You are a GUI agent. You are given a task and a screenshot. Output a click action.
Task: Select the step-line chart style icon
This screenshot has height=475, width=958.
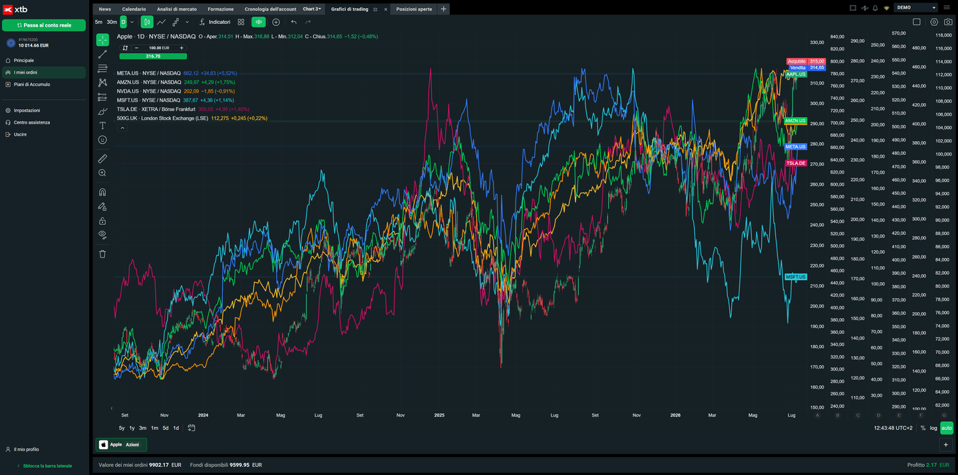[x=176, y=22]
